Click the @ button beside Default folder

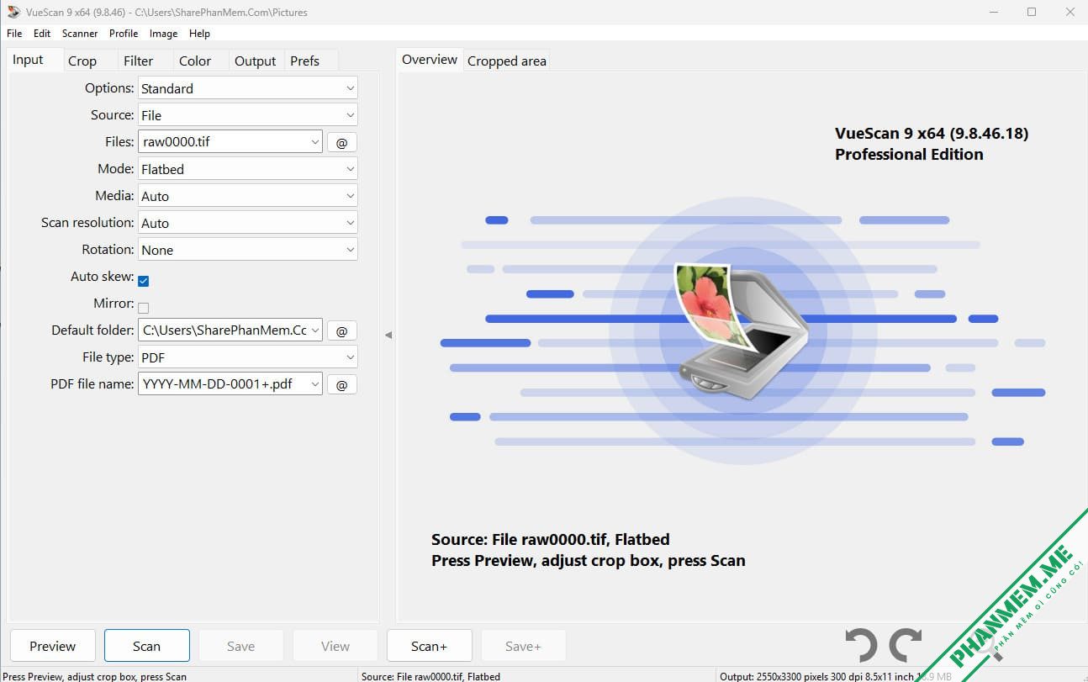[x=341, y=330]
